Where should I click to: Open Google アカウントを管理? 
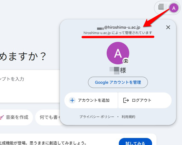[x=118, y=82]
